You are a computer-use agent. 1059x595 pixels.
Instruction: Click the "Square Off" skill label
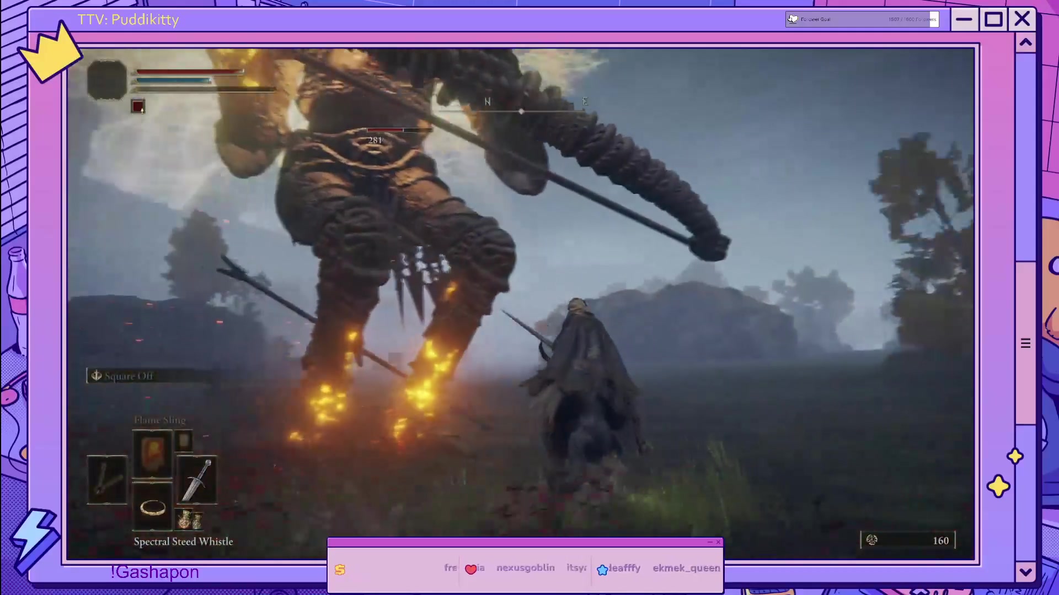(x=129, y=376)
